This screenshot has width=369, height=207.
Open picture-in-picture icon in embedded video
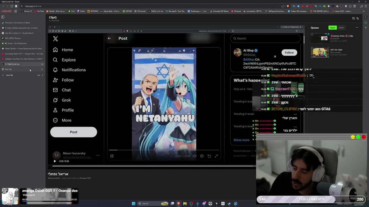209,156
